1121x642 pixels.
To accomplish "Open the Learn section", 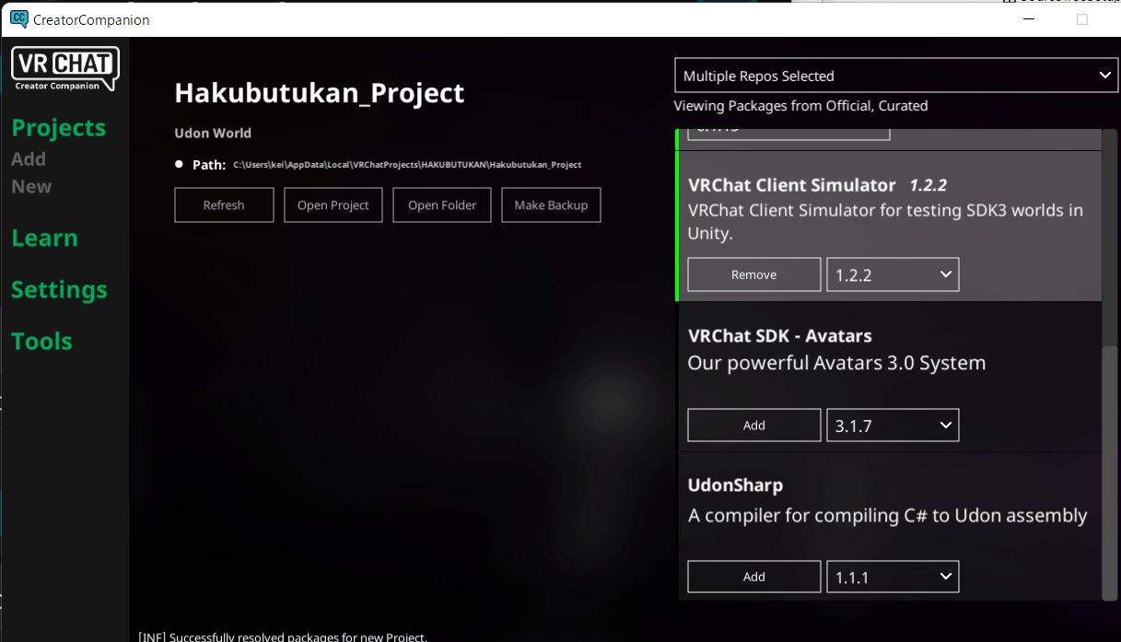I will [44, 238].
